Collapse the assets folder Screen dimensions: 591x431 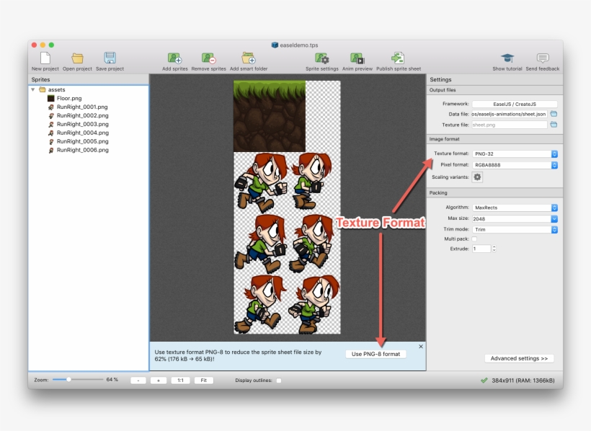coord(32,89)
